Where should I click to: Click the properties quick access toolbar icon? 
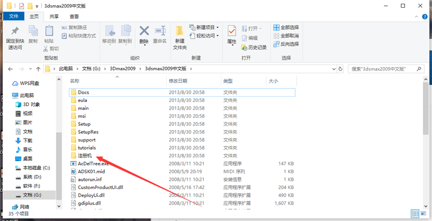(x=22, y=6)
